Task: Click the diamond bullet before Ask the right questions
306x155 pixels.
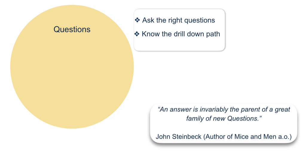Action: 137,20
